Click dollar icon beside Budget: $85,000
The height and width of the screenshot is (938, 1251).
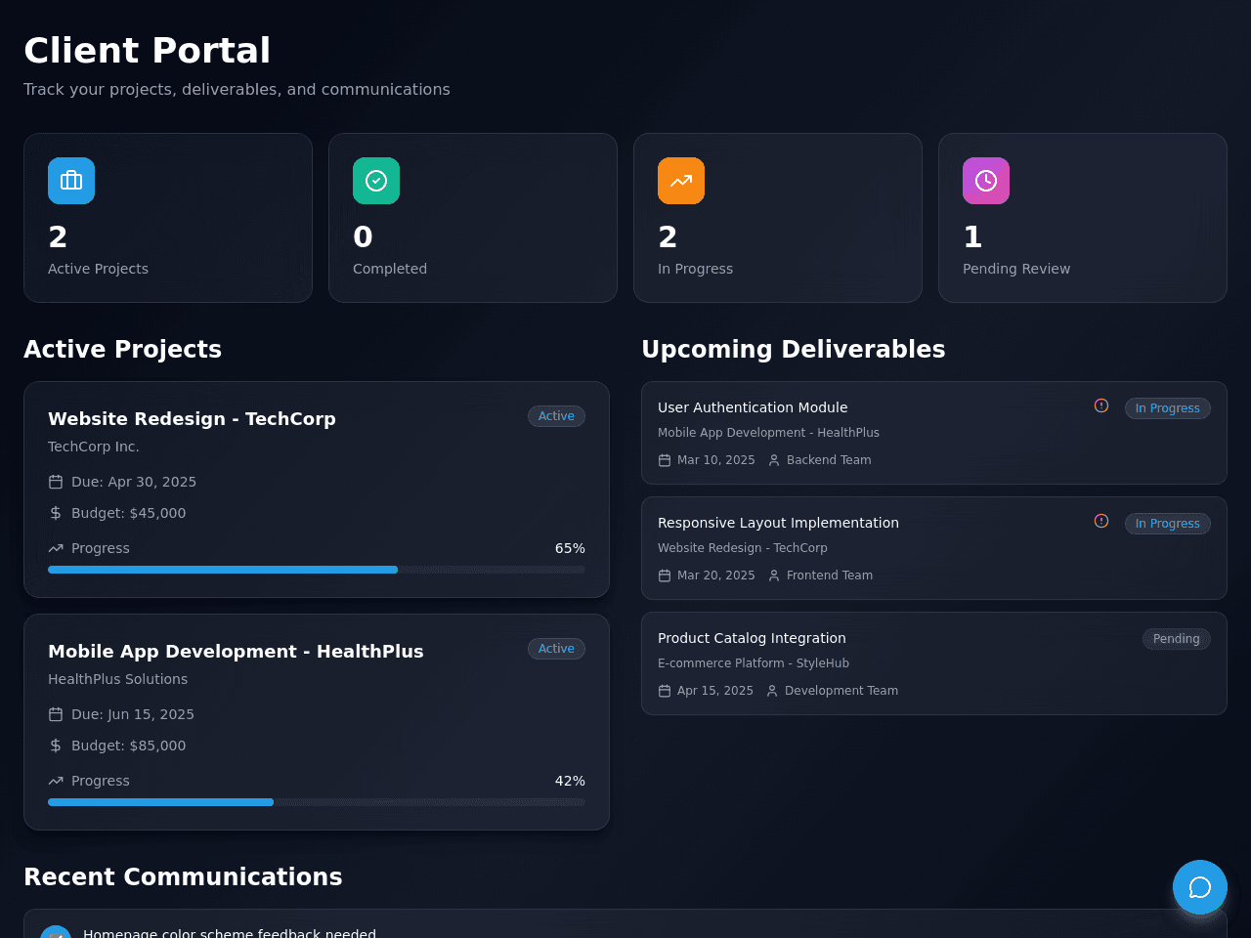click(56, 746)
